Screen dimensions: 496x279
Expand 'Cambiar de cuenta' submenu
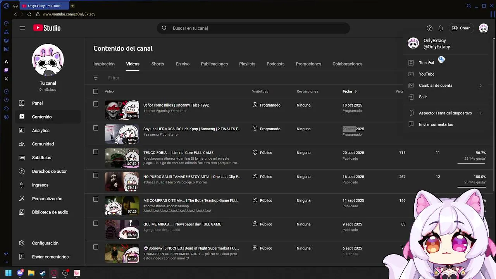coord(446,85)
